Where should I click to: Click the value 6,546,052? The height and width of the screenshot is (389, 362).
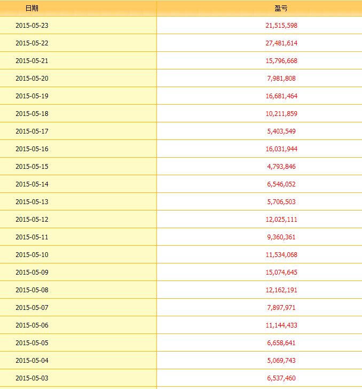281,184
